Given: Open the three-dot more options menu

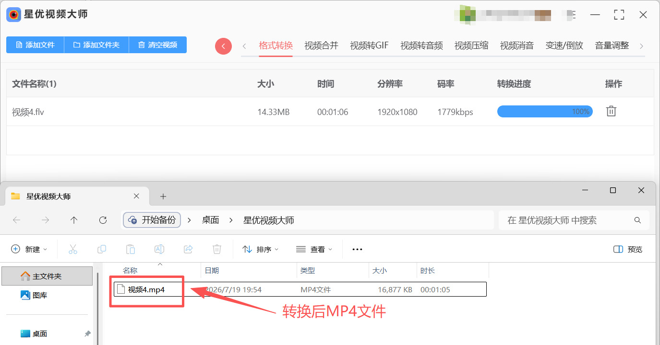Looking at the screenshot, I should 357,249.
